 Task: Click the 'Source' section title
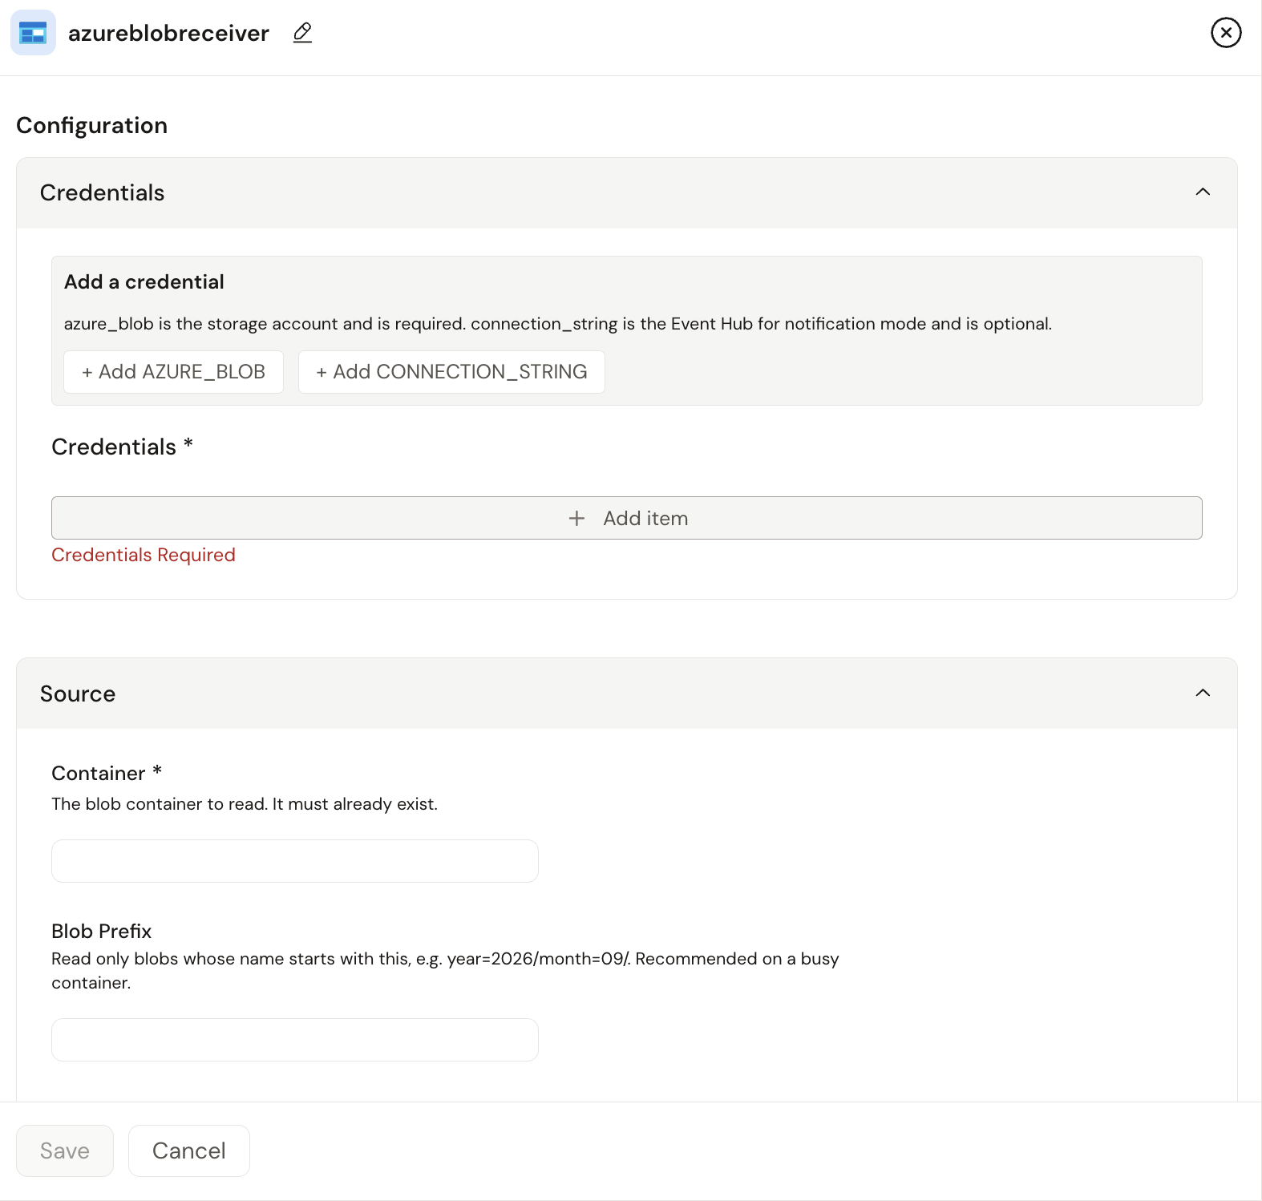(x=78, y=694)
